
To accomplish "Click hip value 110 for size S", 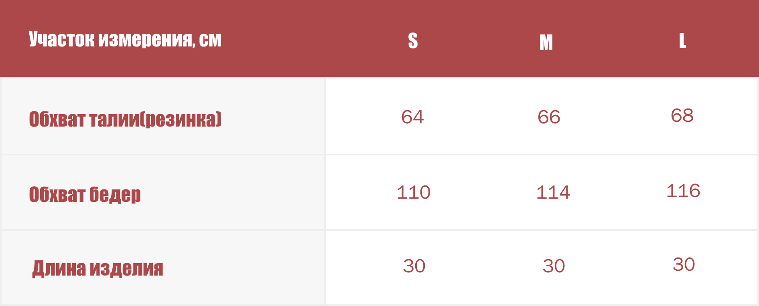I will [414, 192].
